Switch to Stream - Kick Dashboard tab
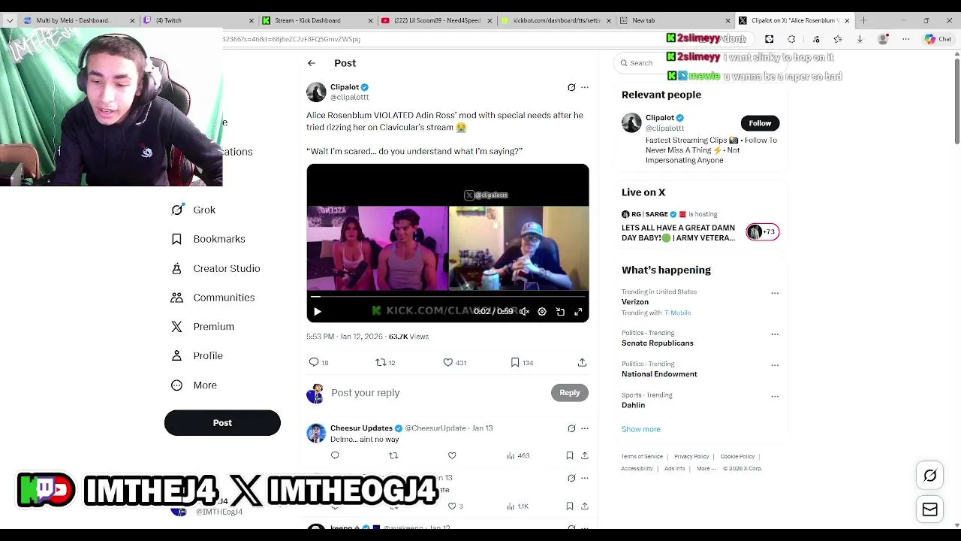 coord(316,20)
